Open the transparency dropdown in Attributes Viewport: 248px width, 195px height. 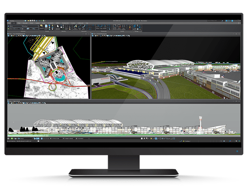tap(30, 29)
